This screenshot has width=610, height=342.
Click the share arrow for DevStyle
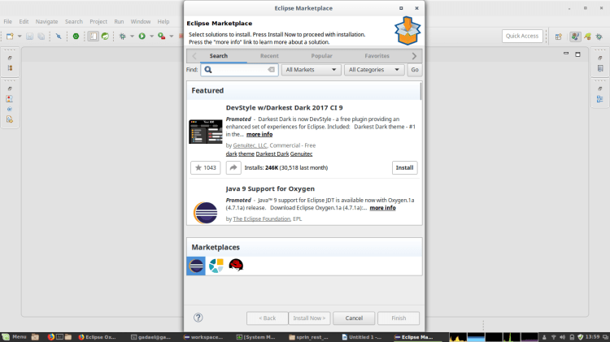tap(233, 168)
